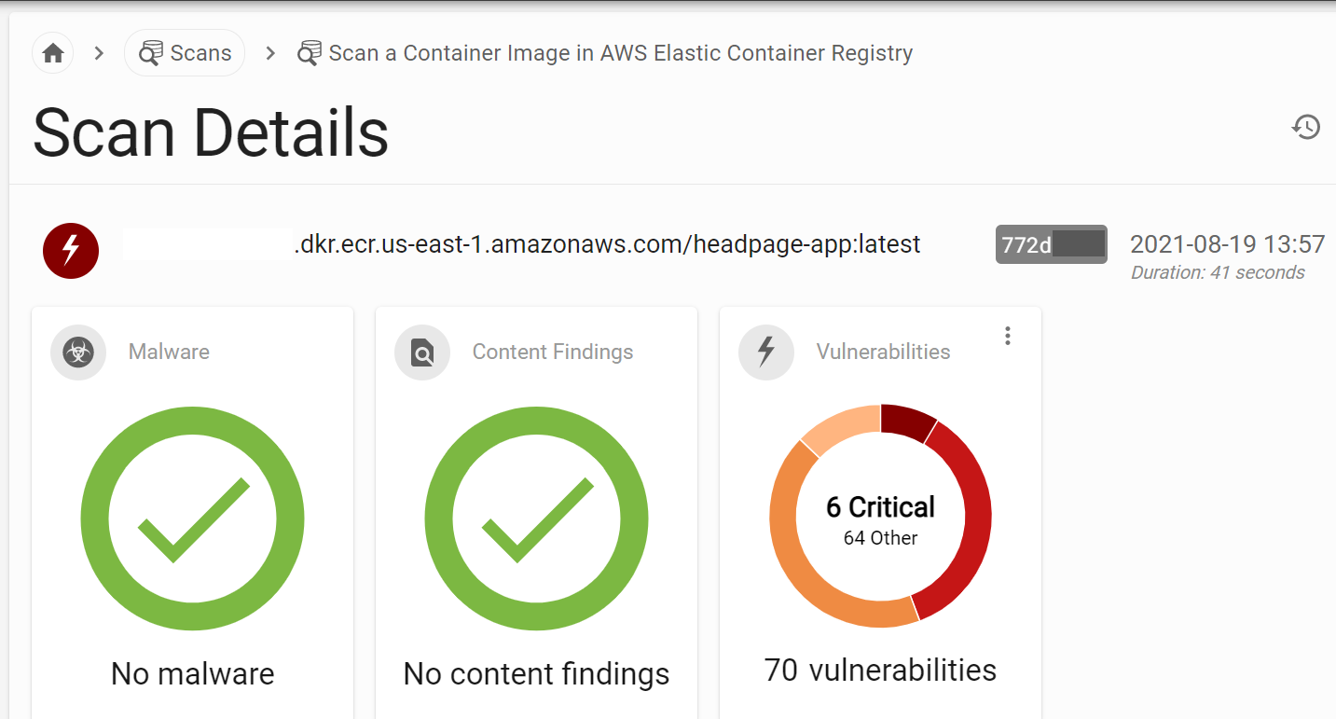The height and width of the screenshot is (719, 1336).
Task: Go to the Scans breadcrumb
Action: tap(200, 53)
